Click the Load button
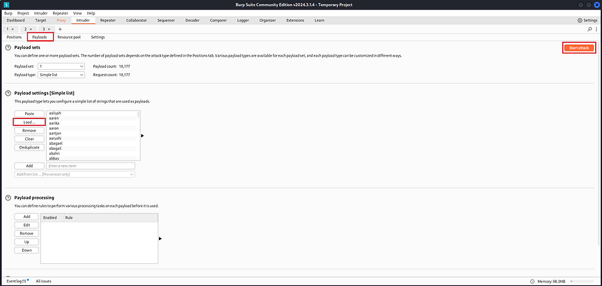The width and height of the screenshot is (602, 286). [x=30, y=122]
